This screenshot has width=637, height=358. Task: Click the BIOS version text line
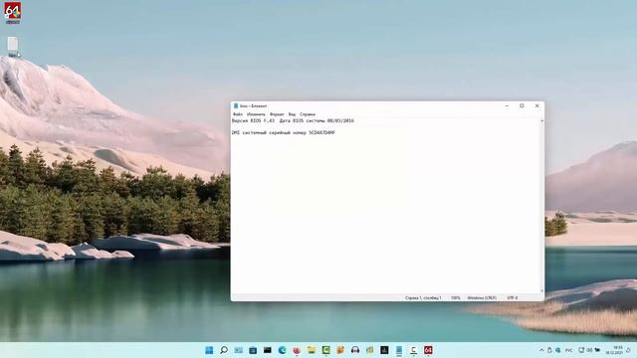[x=293, y=120]
